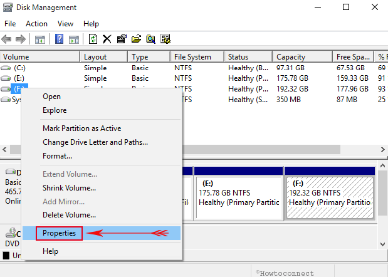Open Properties from the context menu
The width and height of the screenshot is (388, 277).
pyautogui.click(x=102, y=233)
